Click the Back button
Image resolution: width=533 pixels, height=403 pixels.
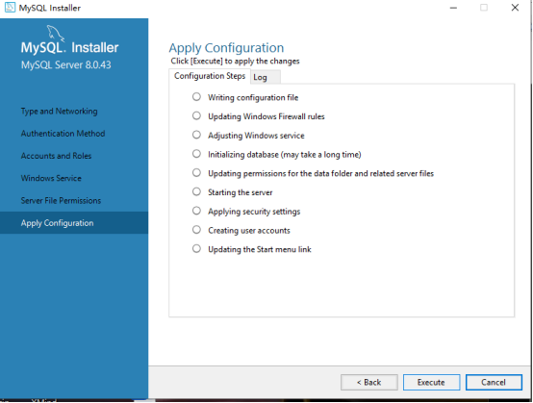(369, 383)
